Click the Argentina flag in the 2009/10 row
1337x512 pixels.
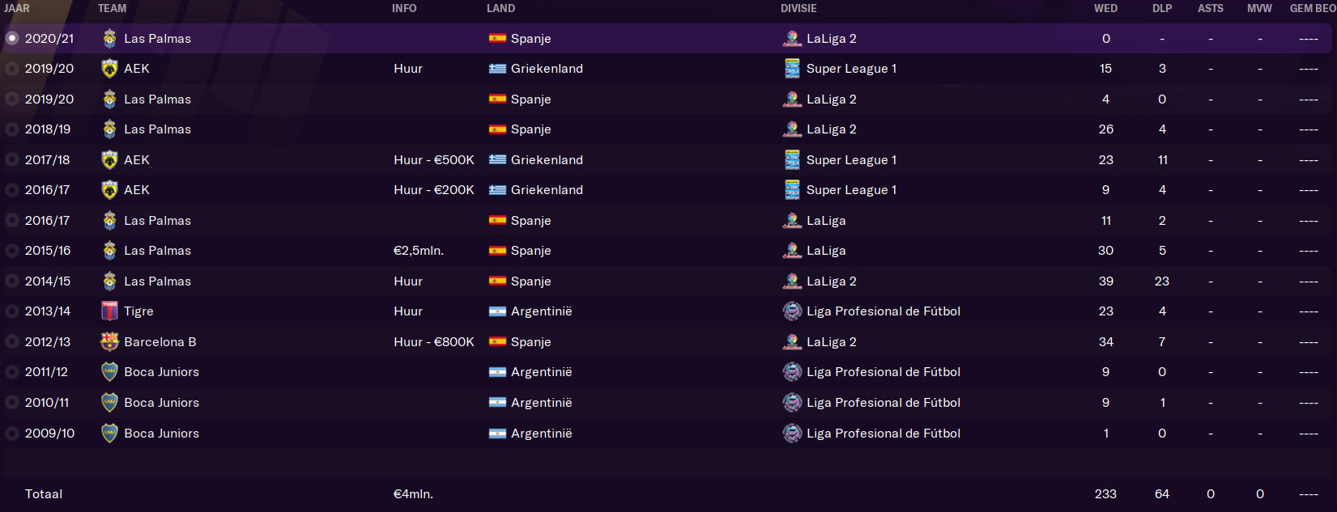pos(497,434)
